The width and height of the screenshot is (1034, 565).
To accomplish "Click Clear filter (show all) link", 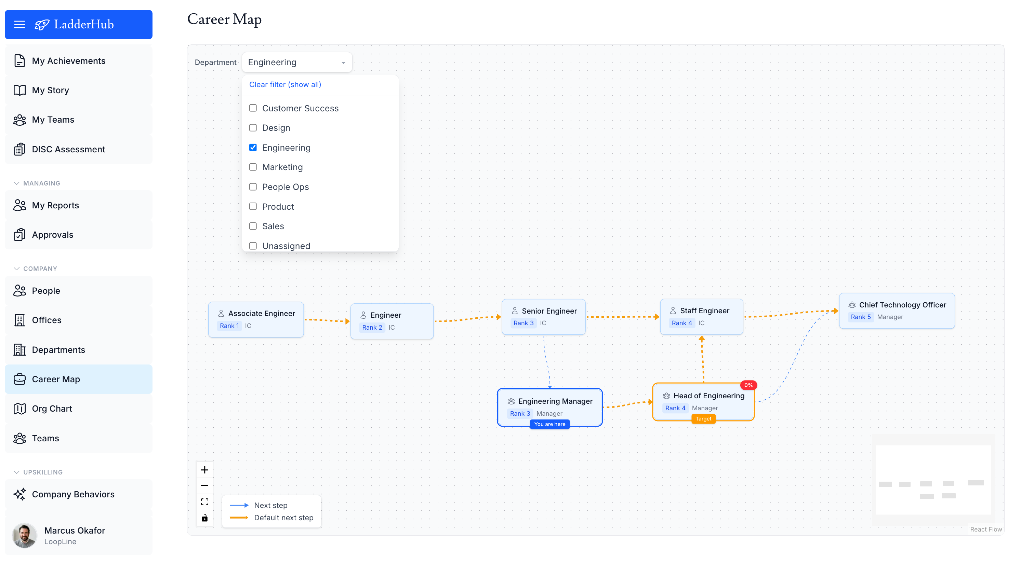I will pyautogui.click(x=285, y=85).
